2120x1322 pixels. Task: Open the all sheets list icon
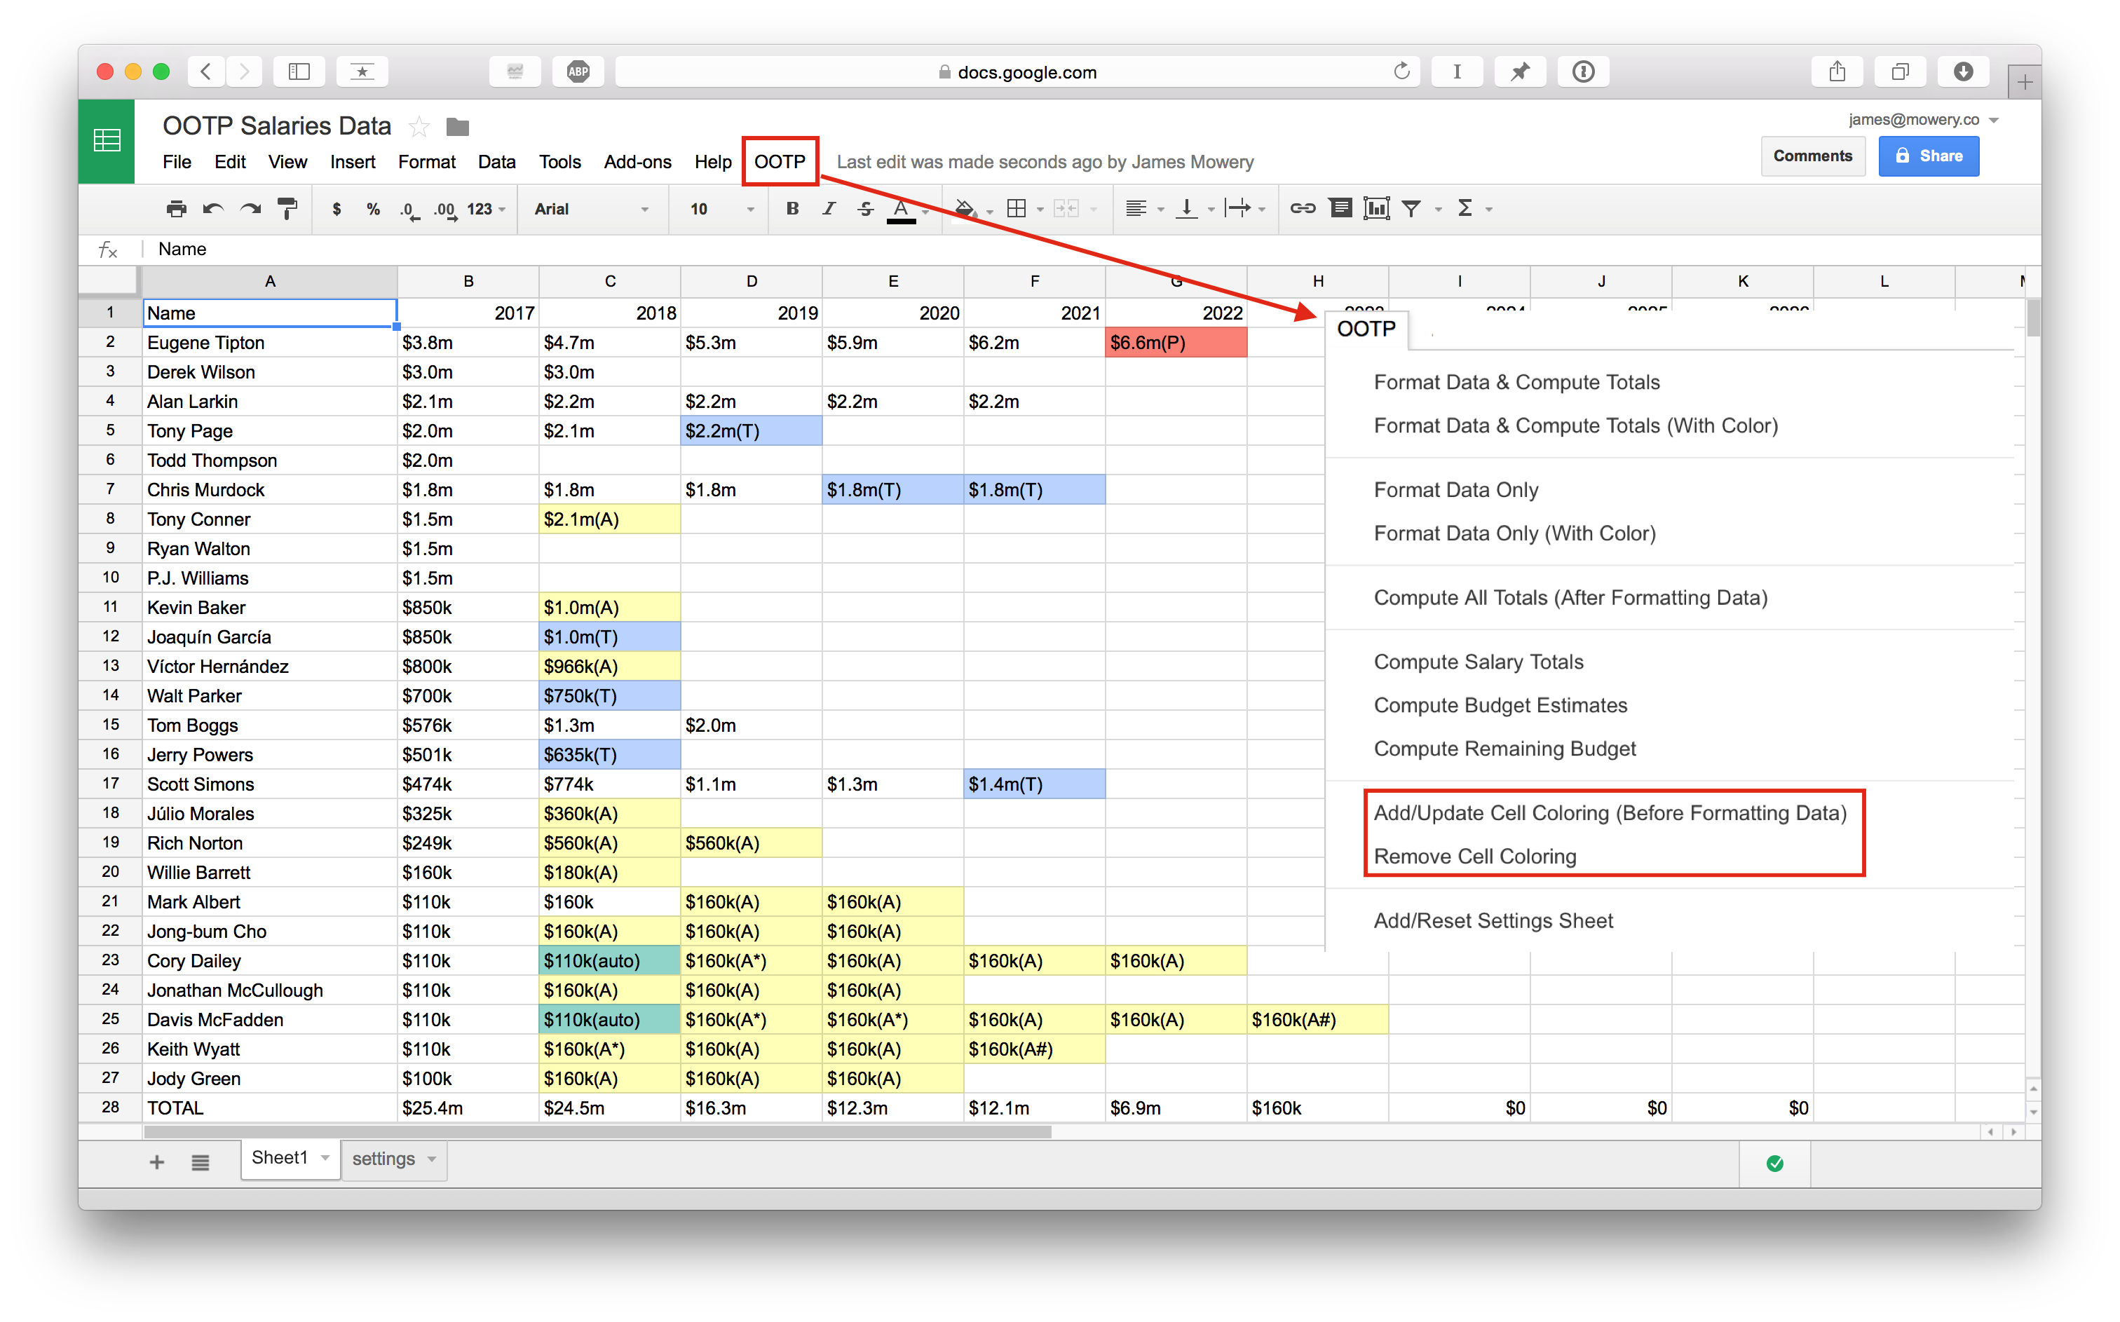(x=201, y=1162)
